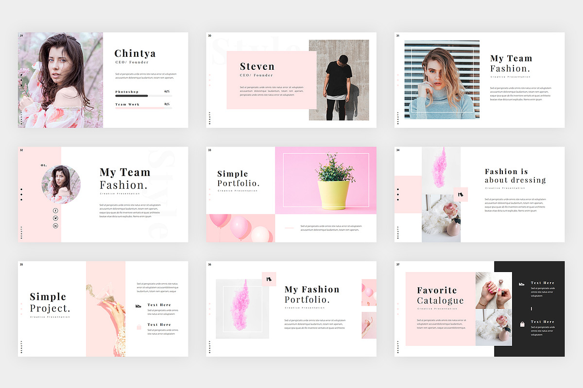Select the photo of man in black shirt
Image resolution: width=583 pixels, height=388 pixels.
click(x=339, y=80)
